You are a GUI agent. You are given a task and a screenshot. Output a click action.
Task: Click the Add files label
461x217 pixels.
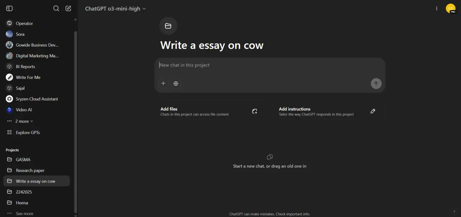tap(169, 109)
